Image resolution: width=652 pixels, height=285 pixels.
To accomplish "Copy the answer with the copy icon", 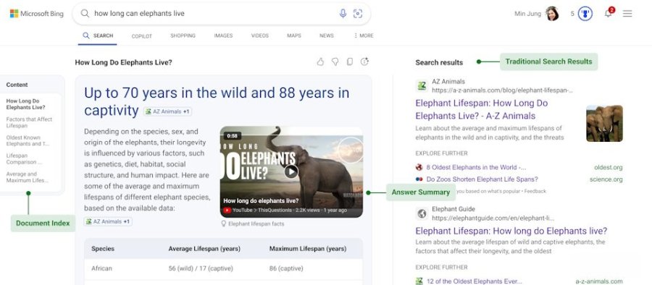I will pos(350,62).
